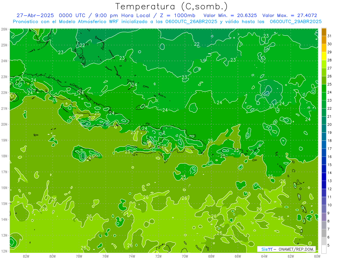The height and width of the screenshot is (260, 337).
Task: Click the 17N latitude axis label
Action: point(4,172)
